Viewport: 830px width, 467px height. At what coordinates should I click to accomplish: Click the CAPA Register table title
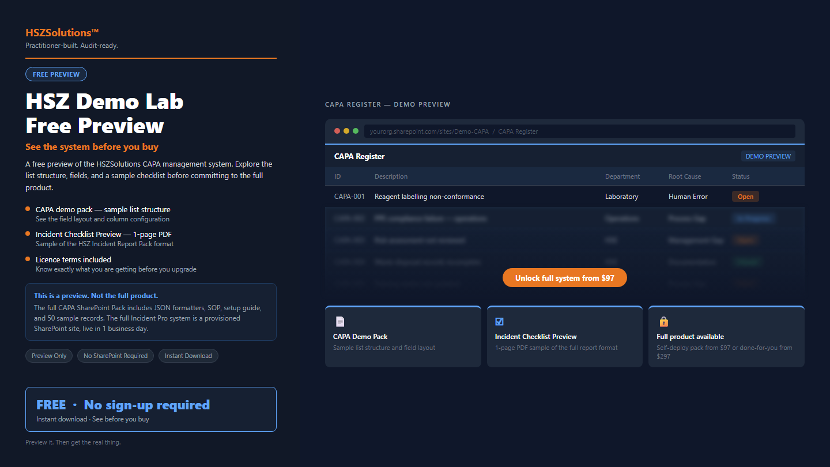click(x=360, y=156)
